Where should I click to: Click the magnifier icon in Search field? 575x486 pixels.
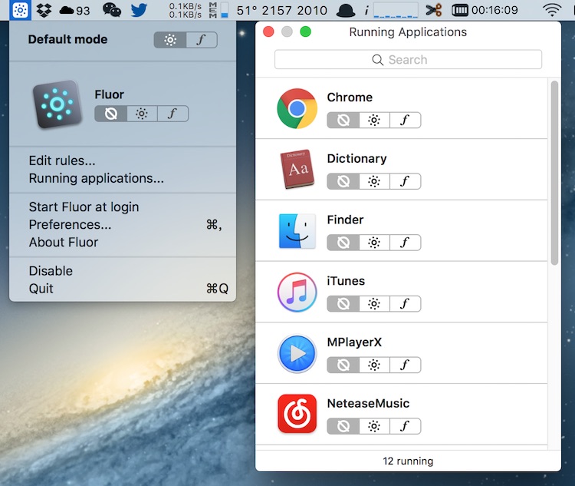(x=377, y=60)
